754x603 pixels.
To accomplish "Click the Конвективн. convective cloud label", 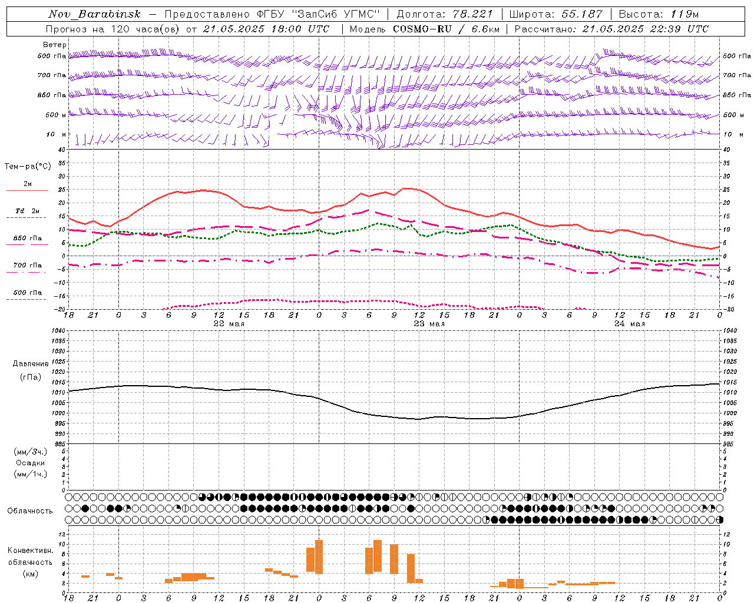I will click(31, 550).
